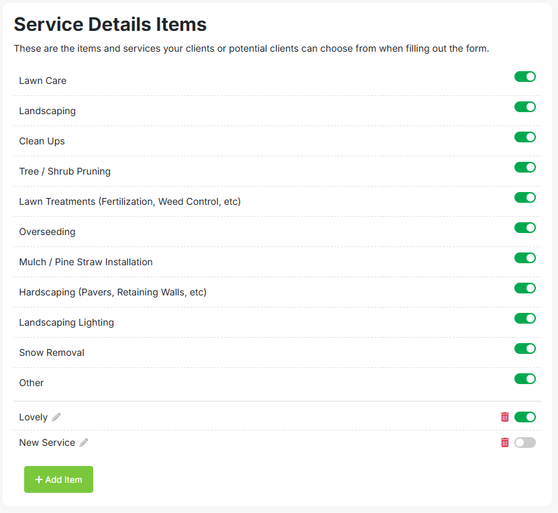The image size is (558, 513).
Task: Disable Landscaping Lighting
Action: click(x=525, y=318)
